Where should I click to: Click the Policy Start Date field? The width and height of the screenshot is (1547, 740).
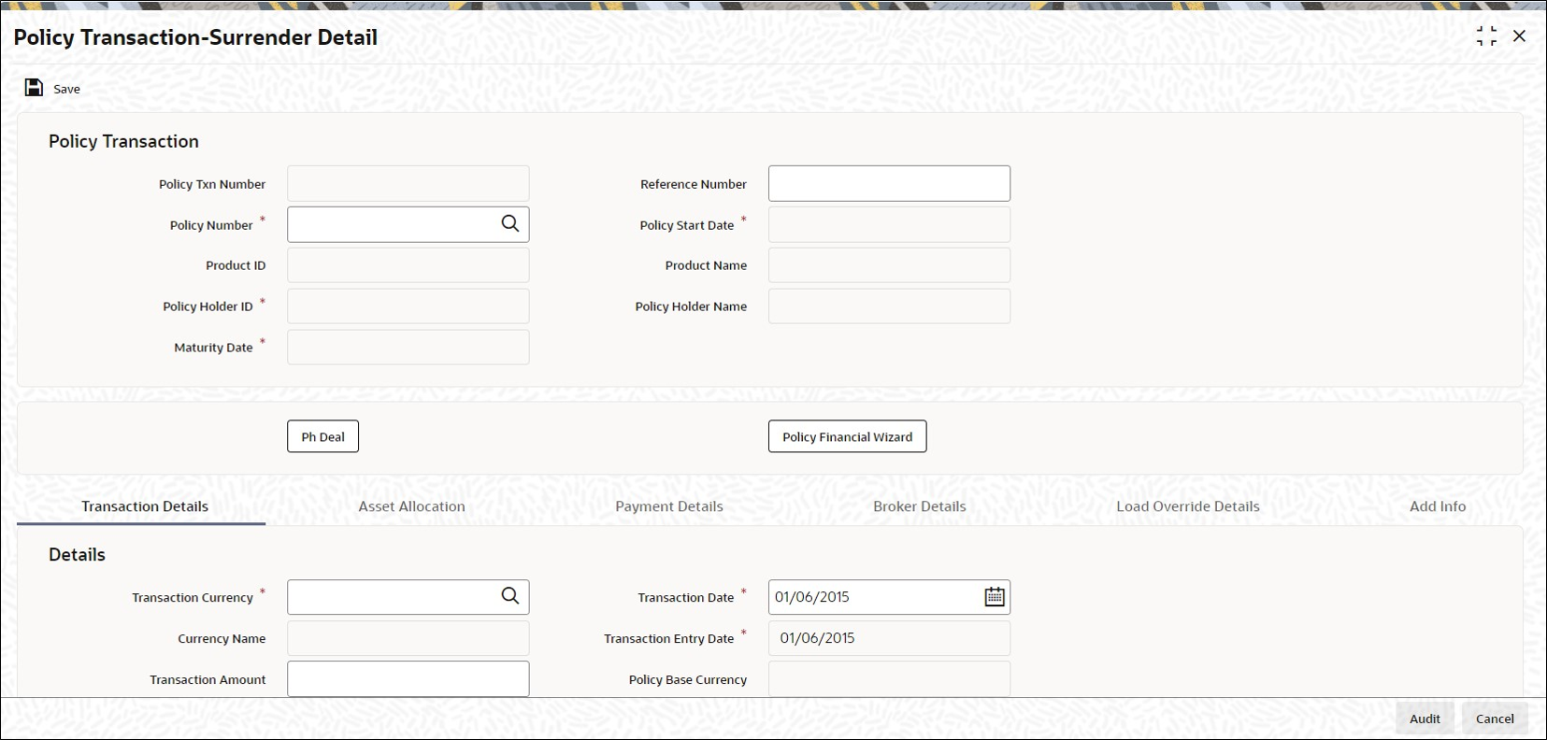(x=889, y=224)
